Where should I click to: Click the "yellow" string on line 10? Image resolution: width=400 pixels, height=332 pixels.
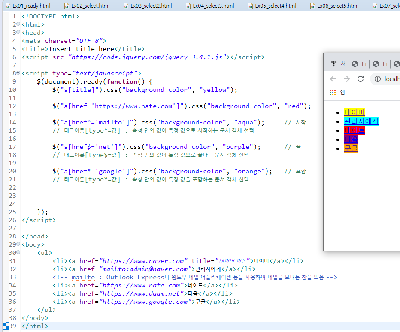point(215,90)
